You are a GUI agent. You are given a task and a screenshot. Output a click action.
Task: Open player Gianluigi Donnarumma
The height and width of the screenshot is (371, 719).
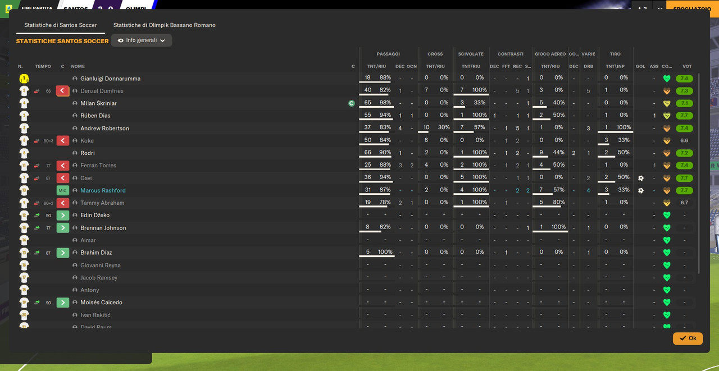110,79
